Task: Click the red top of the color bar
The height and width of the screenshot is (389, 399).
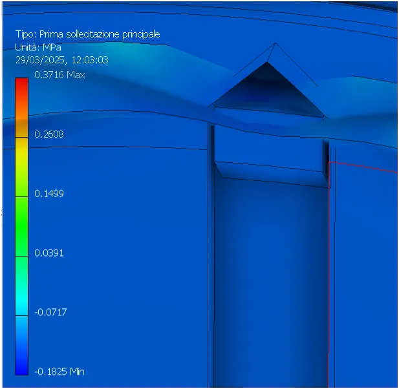Action: click(21, 85)
